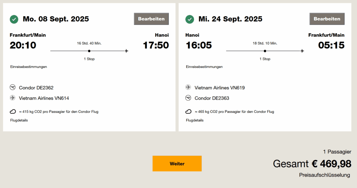The image size is (357, 188).
Task: Click the stop dot on the return route line
Action: [265, 51]
